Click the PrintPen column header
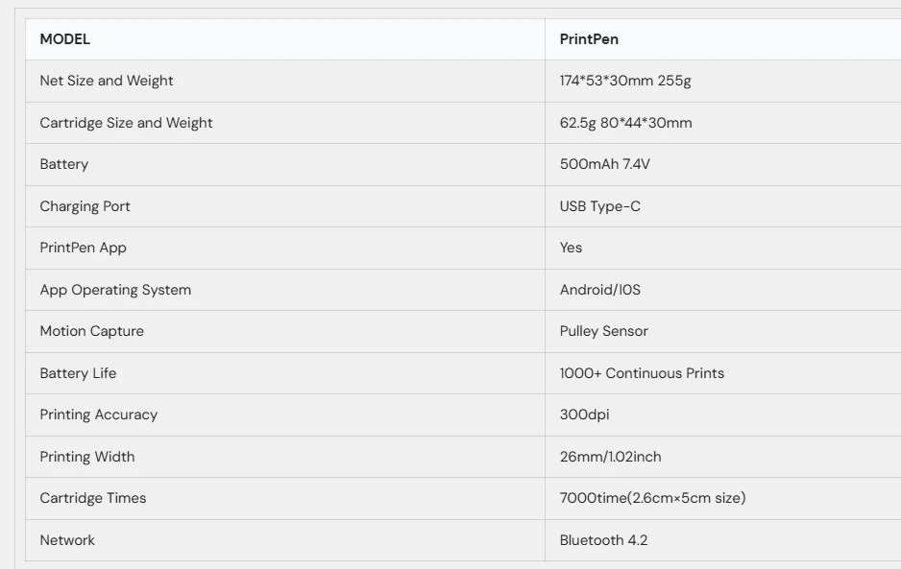Image resolution: width=901 pixels, height=569 pixels. click(x=587, y=39)
